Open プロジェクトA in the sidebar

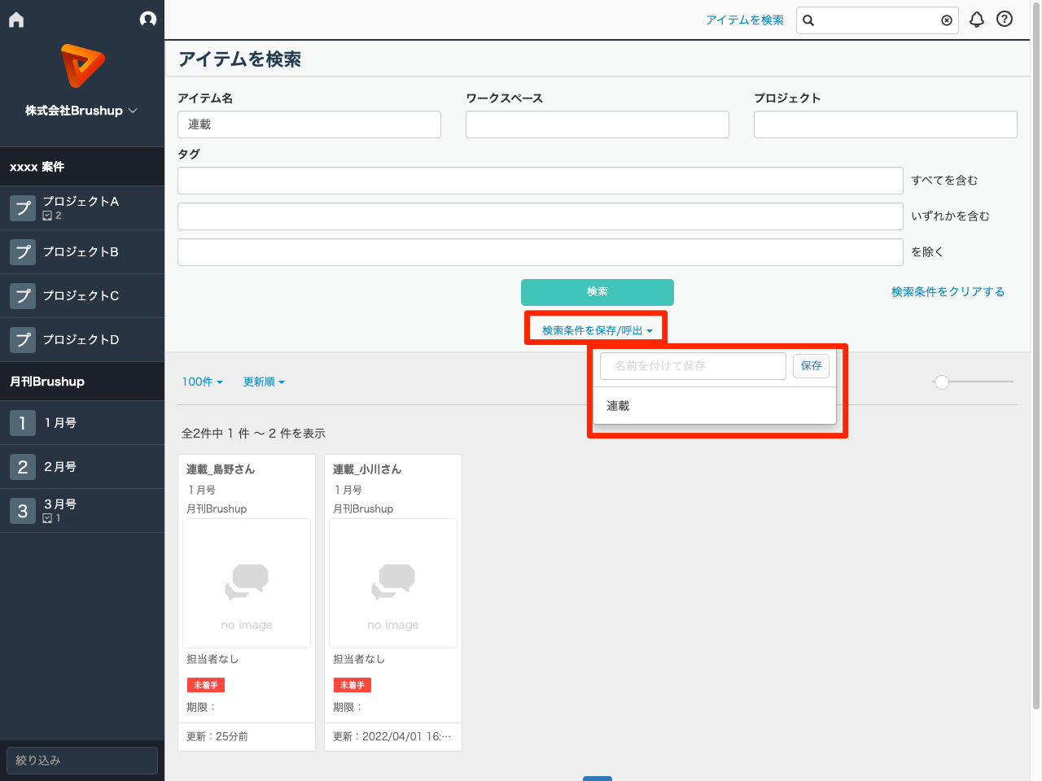(x=82, y=208)
